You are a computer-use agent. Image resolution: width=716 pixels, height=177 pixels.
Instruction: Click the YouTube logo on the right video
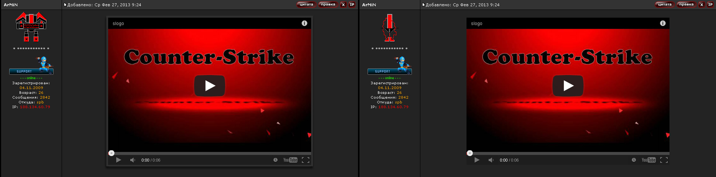pyautogui.click(x=648, y=160)
